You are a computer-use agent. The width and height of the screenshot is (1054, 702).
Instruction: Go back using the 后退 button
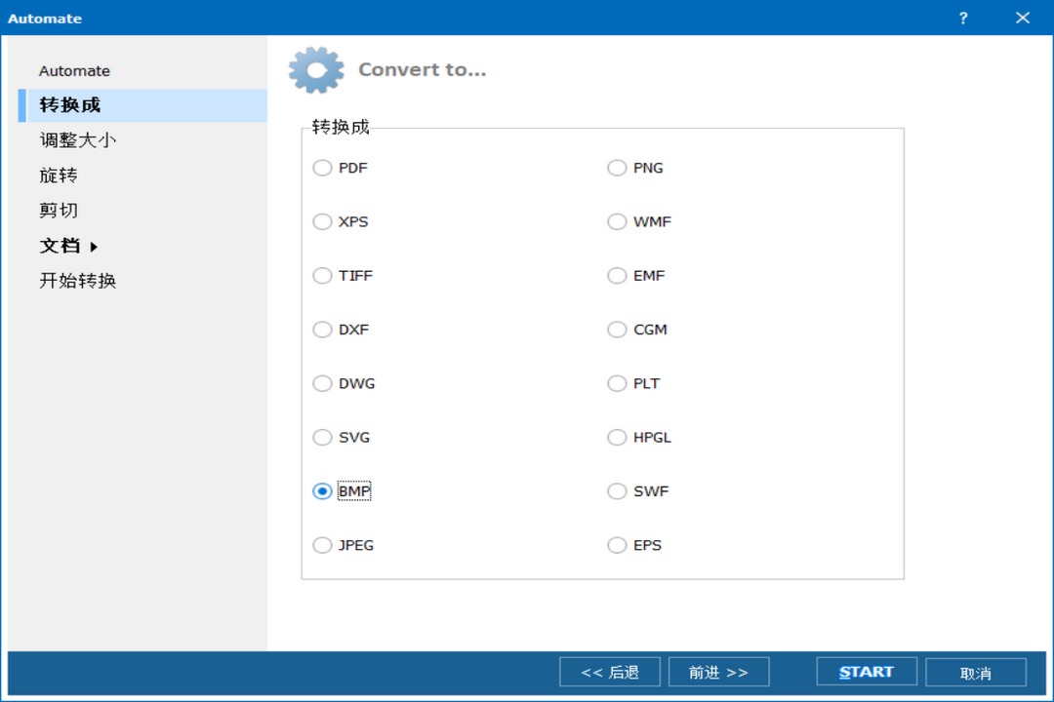click(x=609, y=671)
